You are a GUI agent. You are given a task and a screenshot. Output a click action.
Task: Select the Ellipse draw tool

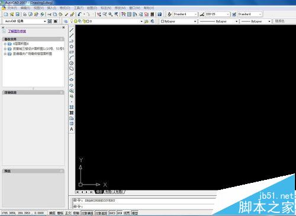coord(72,80)
